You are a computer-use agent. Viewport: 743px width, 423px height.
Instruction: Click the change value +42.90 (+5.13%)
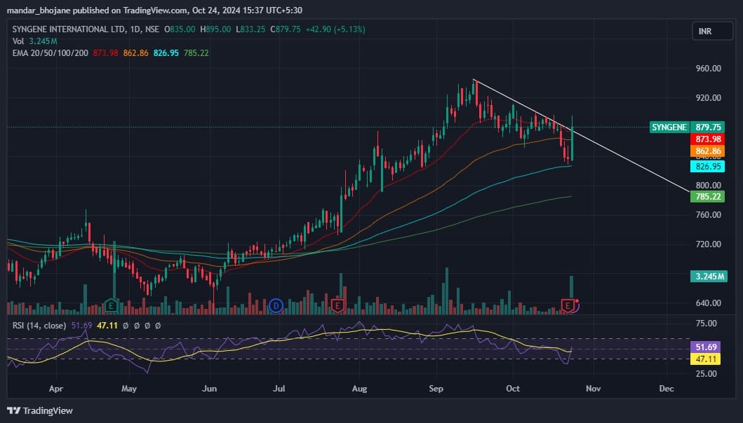coord(335,29)
